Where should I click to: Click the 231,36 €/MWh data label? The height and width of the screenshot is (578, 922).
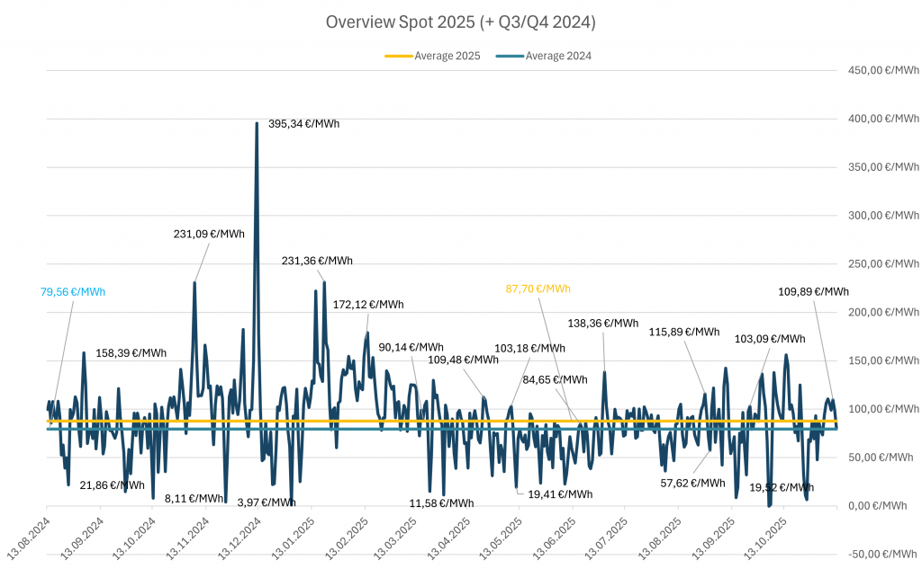click(317, 261)
